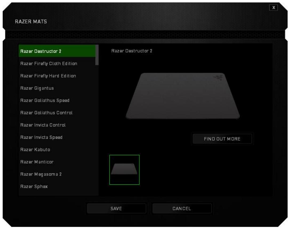Select the Razer Sphex mat
Image resolution: width=289 pixels, height=228 pixels.
click(57, 186)
